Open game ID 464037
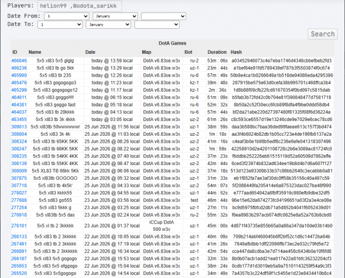The height and width of the screenshot is (278, 345). tap(19, 112)
